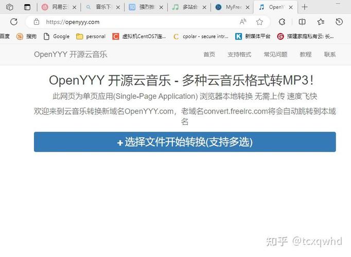351x257 pixels.
Task: Click the OpenYYY 开源云音乐 site logo
Action: (71, 54)
